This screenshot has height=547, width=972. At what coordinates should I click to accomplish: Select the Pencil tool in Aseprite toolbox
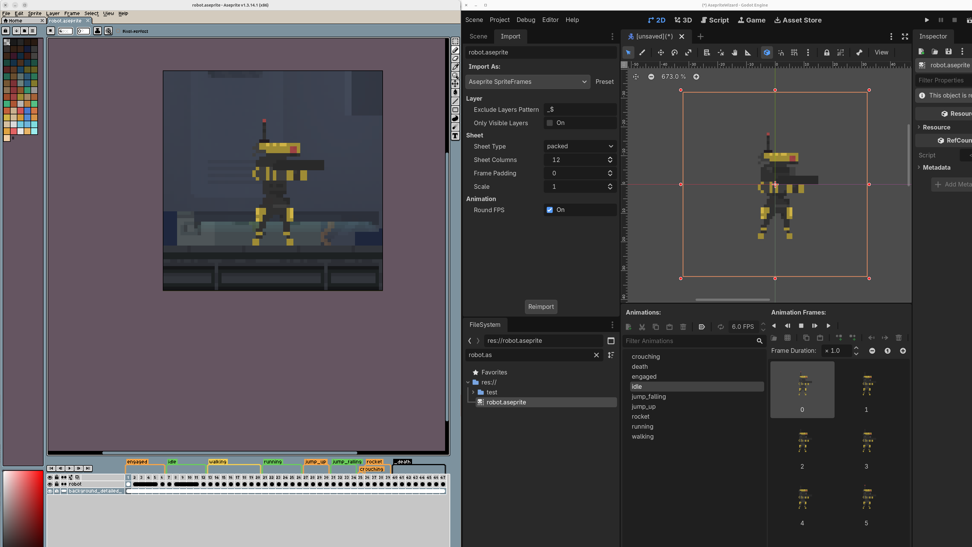click(x=455, y=50)
